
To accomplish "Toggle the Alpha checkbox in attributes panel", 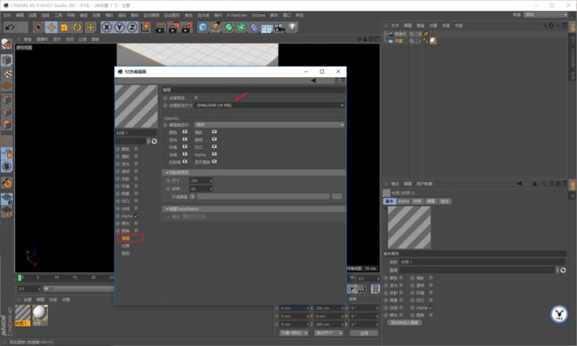I will 431,307.
